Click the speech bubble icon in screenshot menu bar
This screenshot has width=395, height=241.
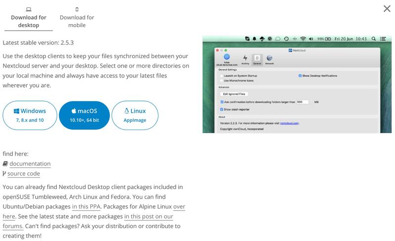277,39
